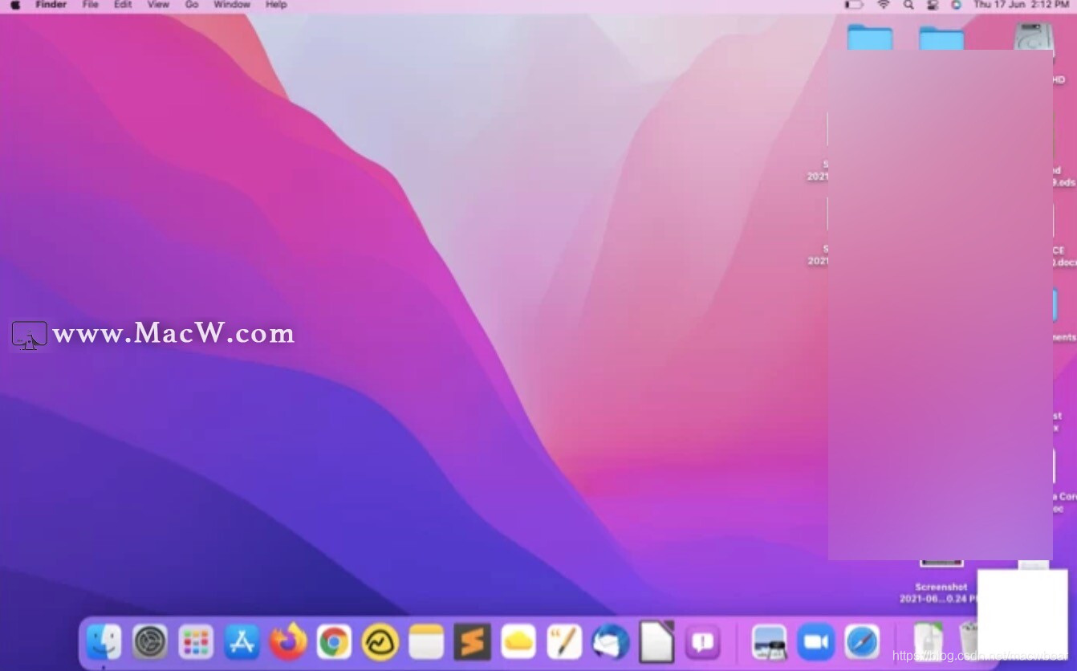Click the date and time Thu 17 Jun
The width and height of the screenshot is (1077, 671).
click(x=1022, y=5)
